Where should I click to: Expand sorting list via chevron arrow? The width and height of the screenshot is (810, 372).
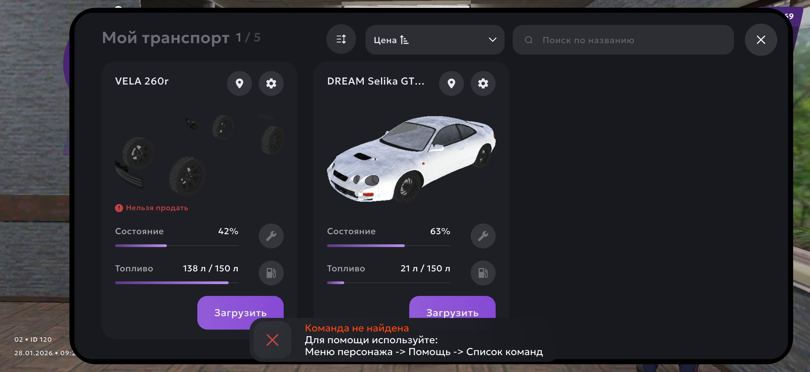[493, 40]
